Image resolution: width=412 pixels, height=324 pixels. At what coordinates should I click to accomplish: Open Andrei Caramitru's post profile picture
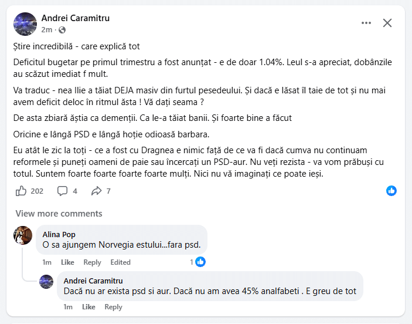(25, 23)
